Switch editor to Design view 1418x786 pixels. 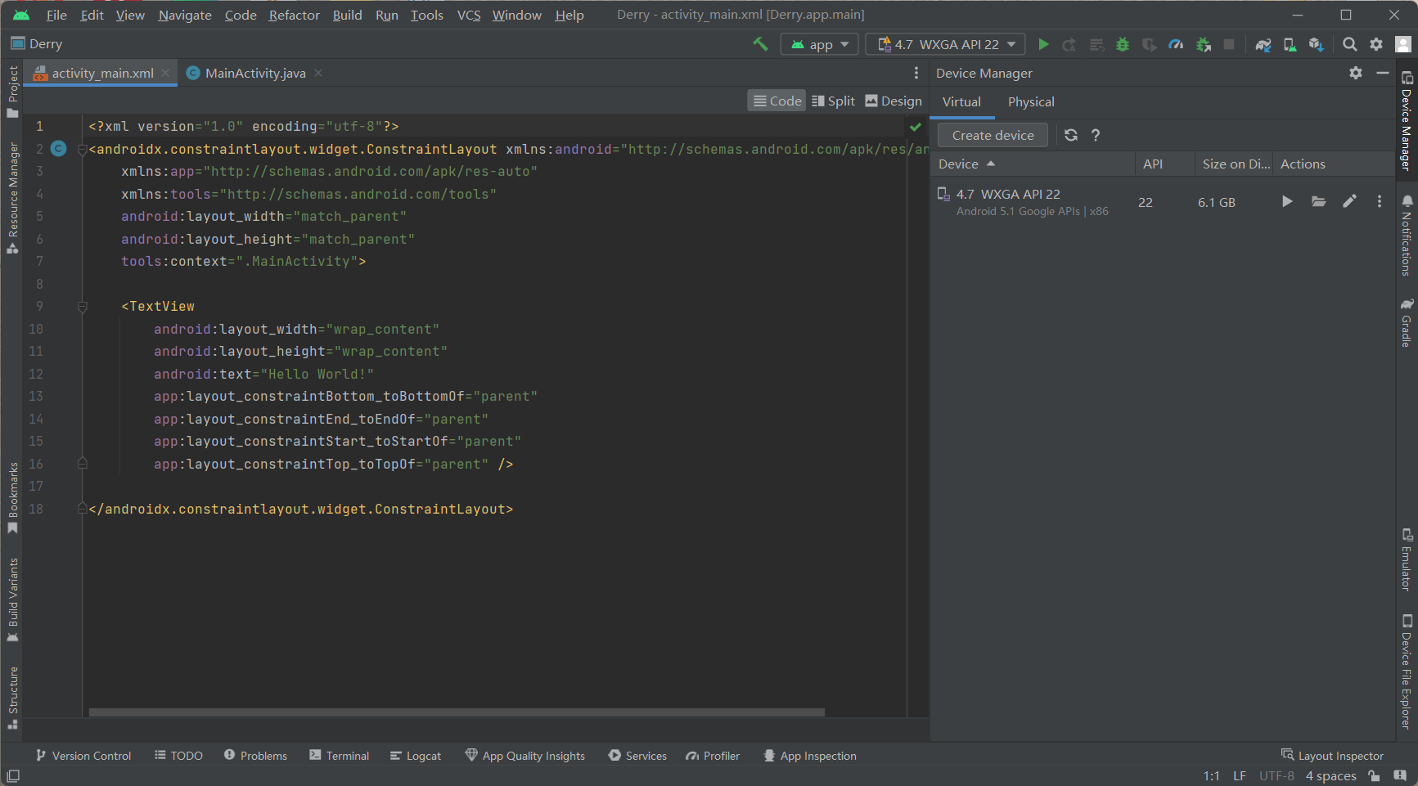894,101
